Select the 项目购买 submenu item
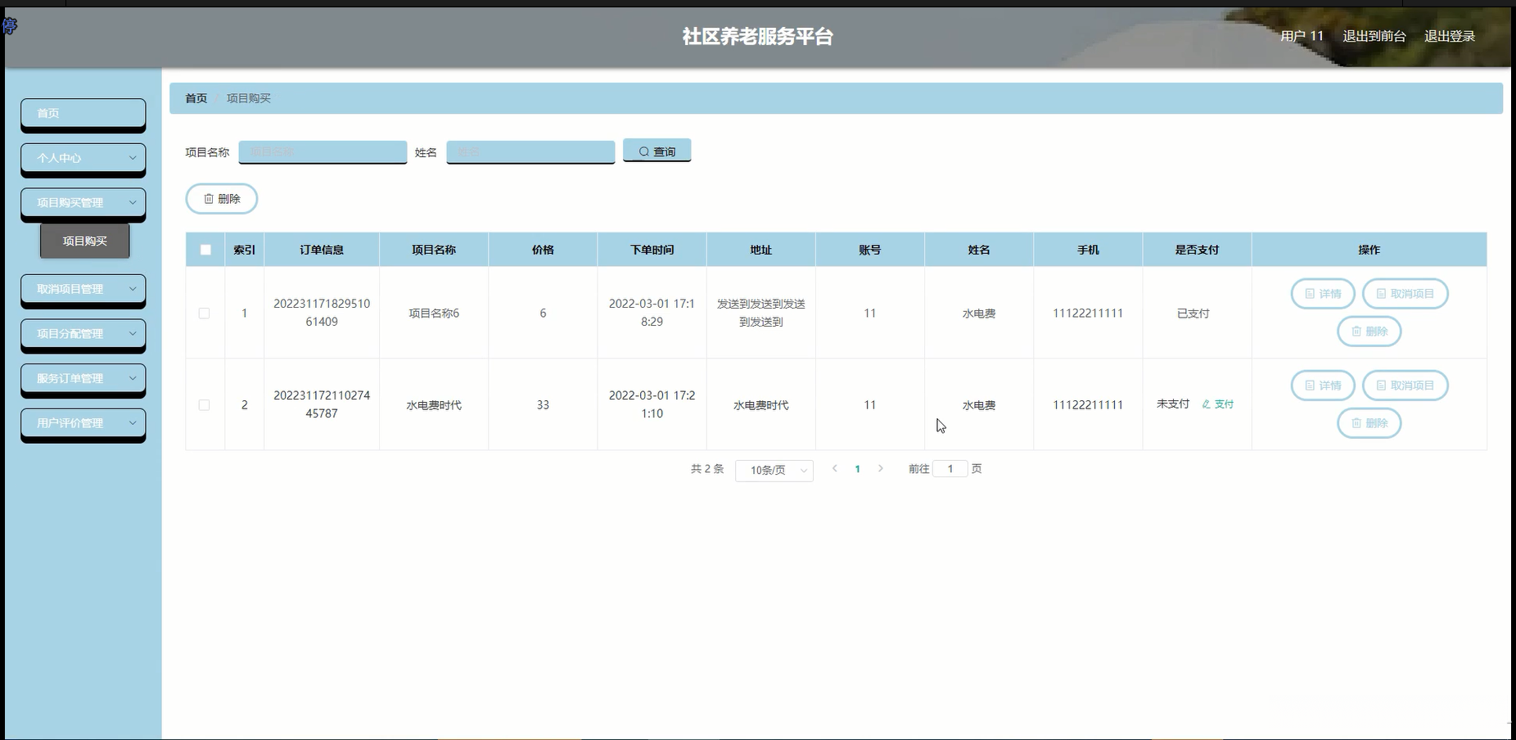 pyautogui.click(x=85, y=241)
